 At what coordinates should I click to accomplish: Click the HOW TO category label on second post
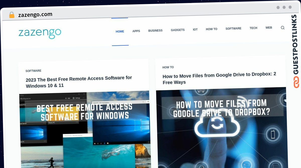(x=168, y=67)
